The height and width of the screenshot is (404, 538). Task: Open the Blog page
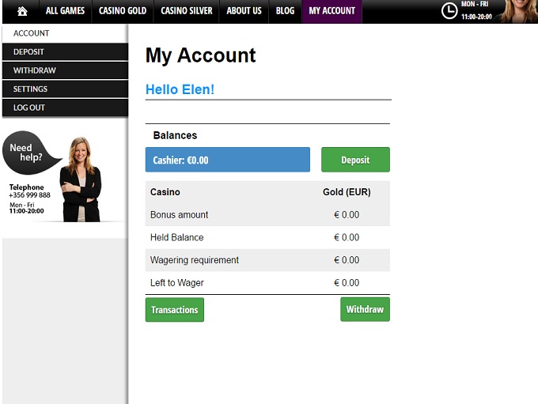click(x=285, y=11)
